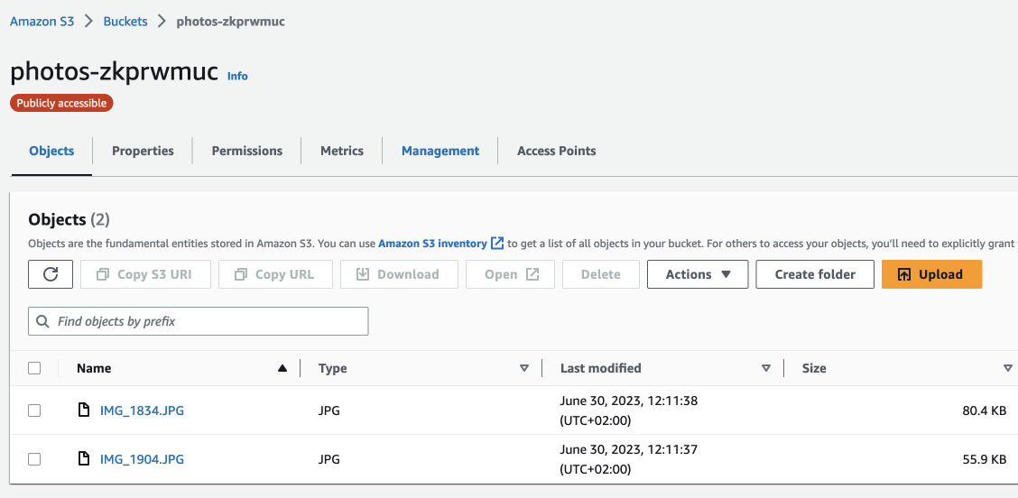Click the refresh objects icon button
The image size is (1018, 498).
pyautogui.click(x=51, y=274)
